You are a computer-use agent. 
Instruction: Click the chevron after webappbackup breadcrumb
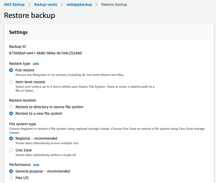pos(97,4)
